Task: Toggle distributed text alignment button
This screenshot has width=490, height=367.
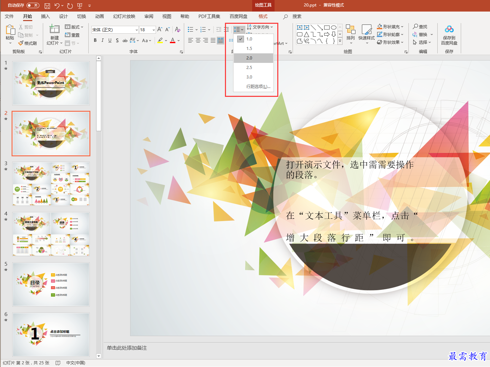Action: coord(221,40)
